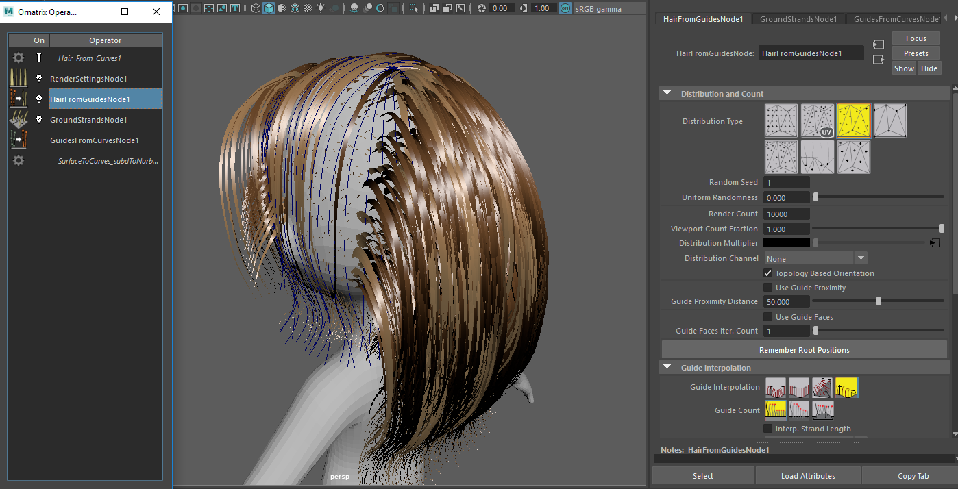This screenshot has width=958, height=489.
Task: Click the RenderSettingsNode1 operator icon
Action: (19, 79)
